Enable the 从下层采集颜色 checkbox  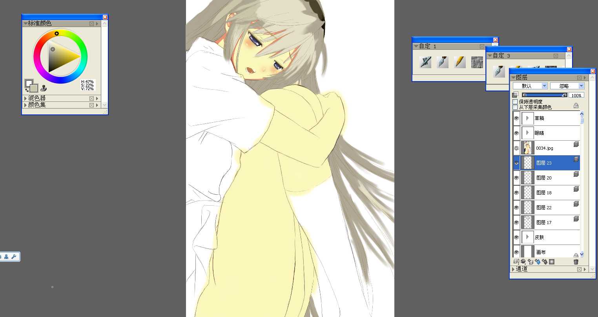[x=515, y=107]
